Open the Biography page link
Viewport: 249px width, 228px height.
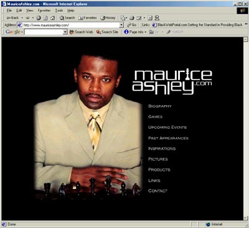160,106
